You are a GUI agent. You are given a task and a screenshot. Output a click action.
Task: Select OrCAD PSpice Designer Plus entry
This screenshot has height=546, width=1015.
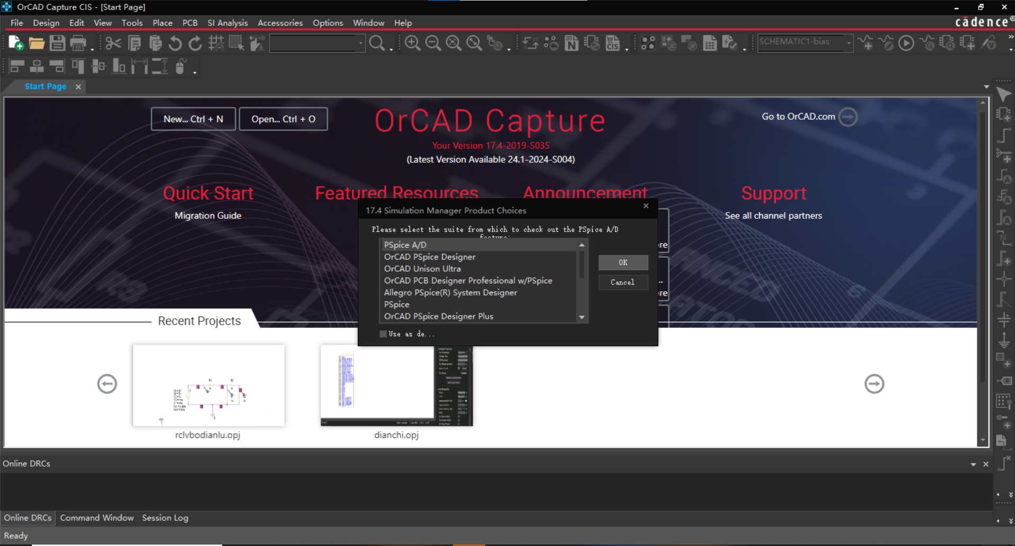coord(478,316)
